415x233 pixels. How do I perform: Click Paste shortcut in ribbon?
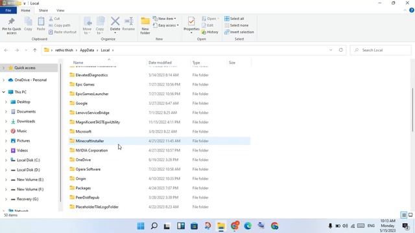63,32
